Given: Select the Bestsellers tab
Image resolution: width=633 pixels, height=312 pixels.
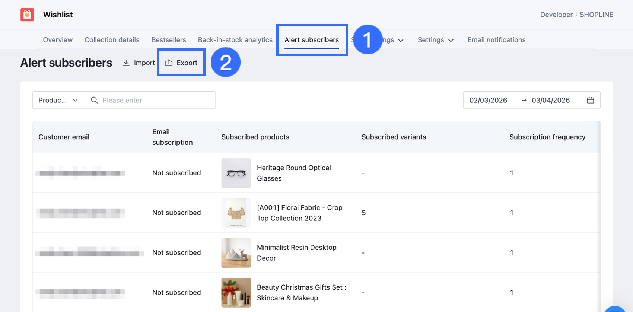Looking at the screenshot, I should 168,40.
